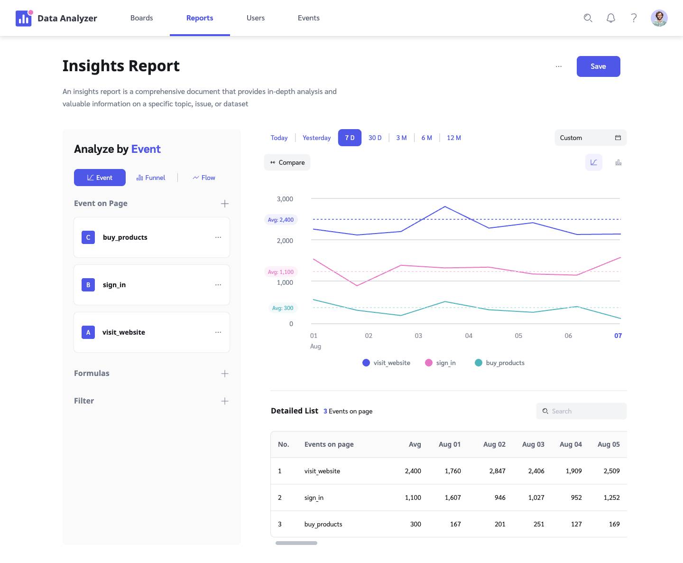Expand Filter section with plus
683x563 pixels.
(225, 401)
